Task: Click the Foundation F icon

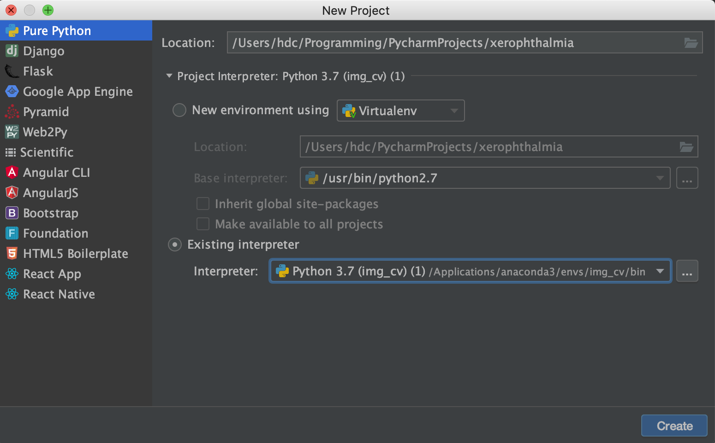Action: 12,233
